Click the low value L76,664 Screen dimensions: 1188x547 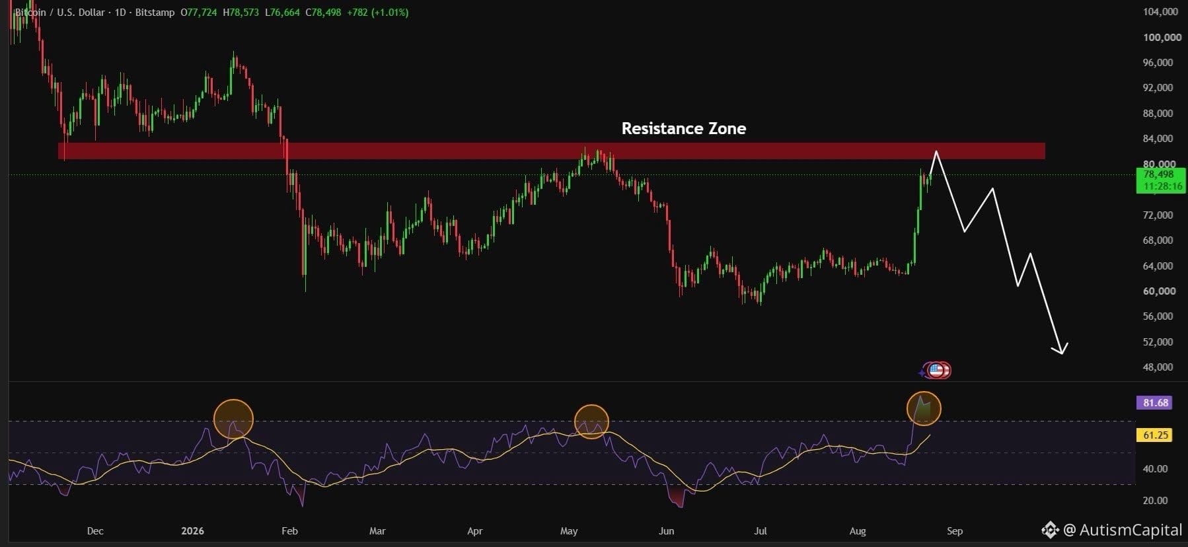(x=282, y=13)
